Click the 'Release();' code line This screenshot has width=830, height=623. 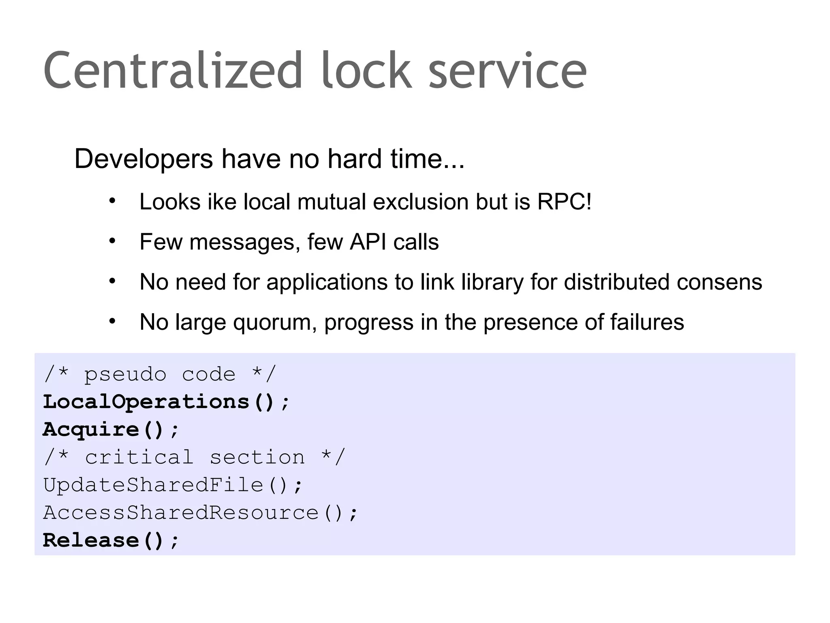pyautogui.click(x=111, y=541)
